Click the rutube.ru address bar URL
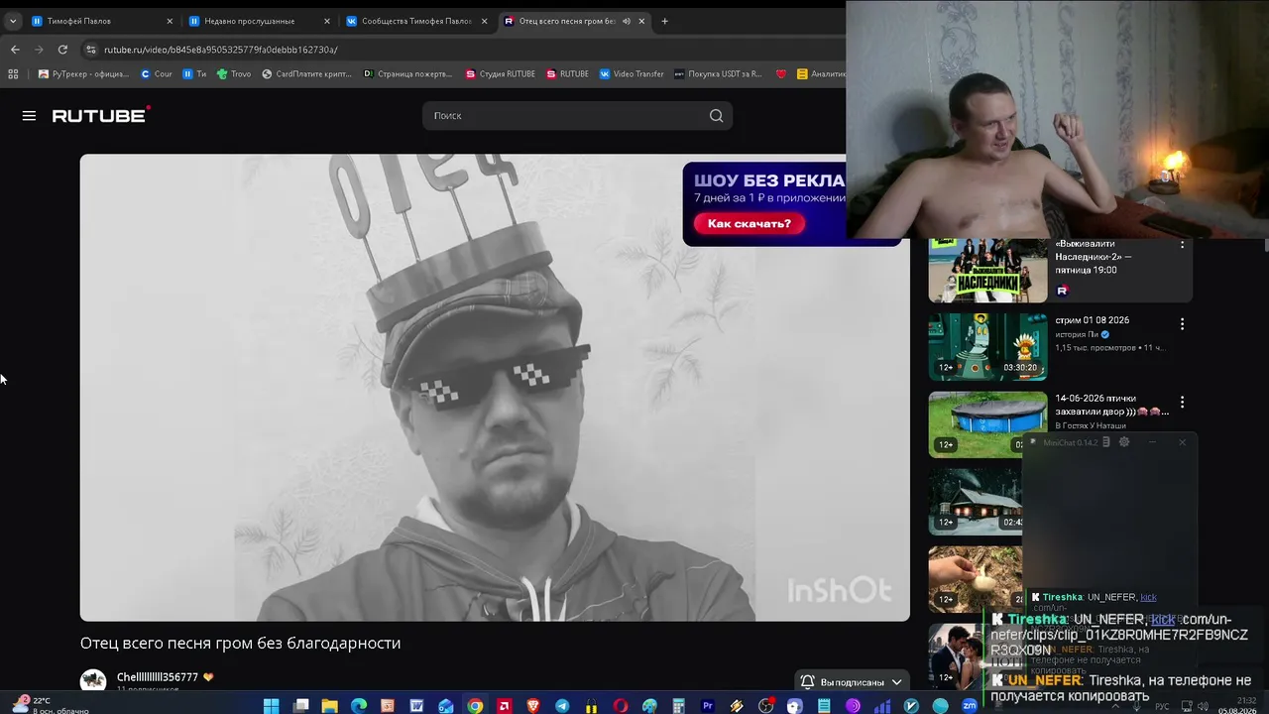This screenshot has height=714, width=1269. (220, 50)
